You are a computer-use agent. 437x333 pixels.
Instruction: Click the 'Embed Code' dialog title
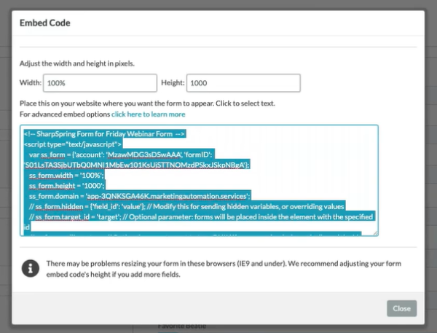(44, 23)
